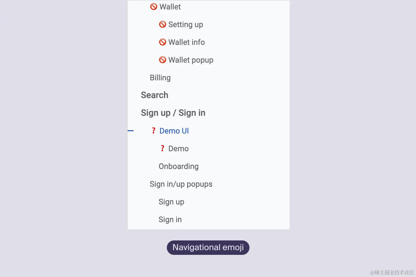The height and width of the screenshot is (277, 416).
Task: Click the prohibited emoji beside Setting up
Action: pyautogui.click(x=163, y=24)
